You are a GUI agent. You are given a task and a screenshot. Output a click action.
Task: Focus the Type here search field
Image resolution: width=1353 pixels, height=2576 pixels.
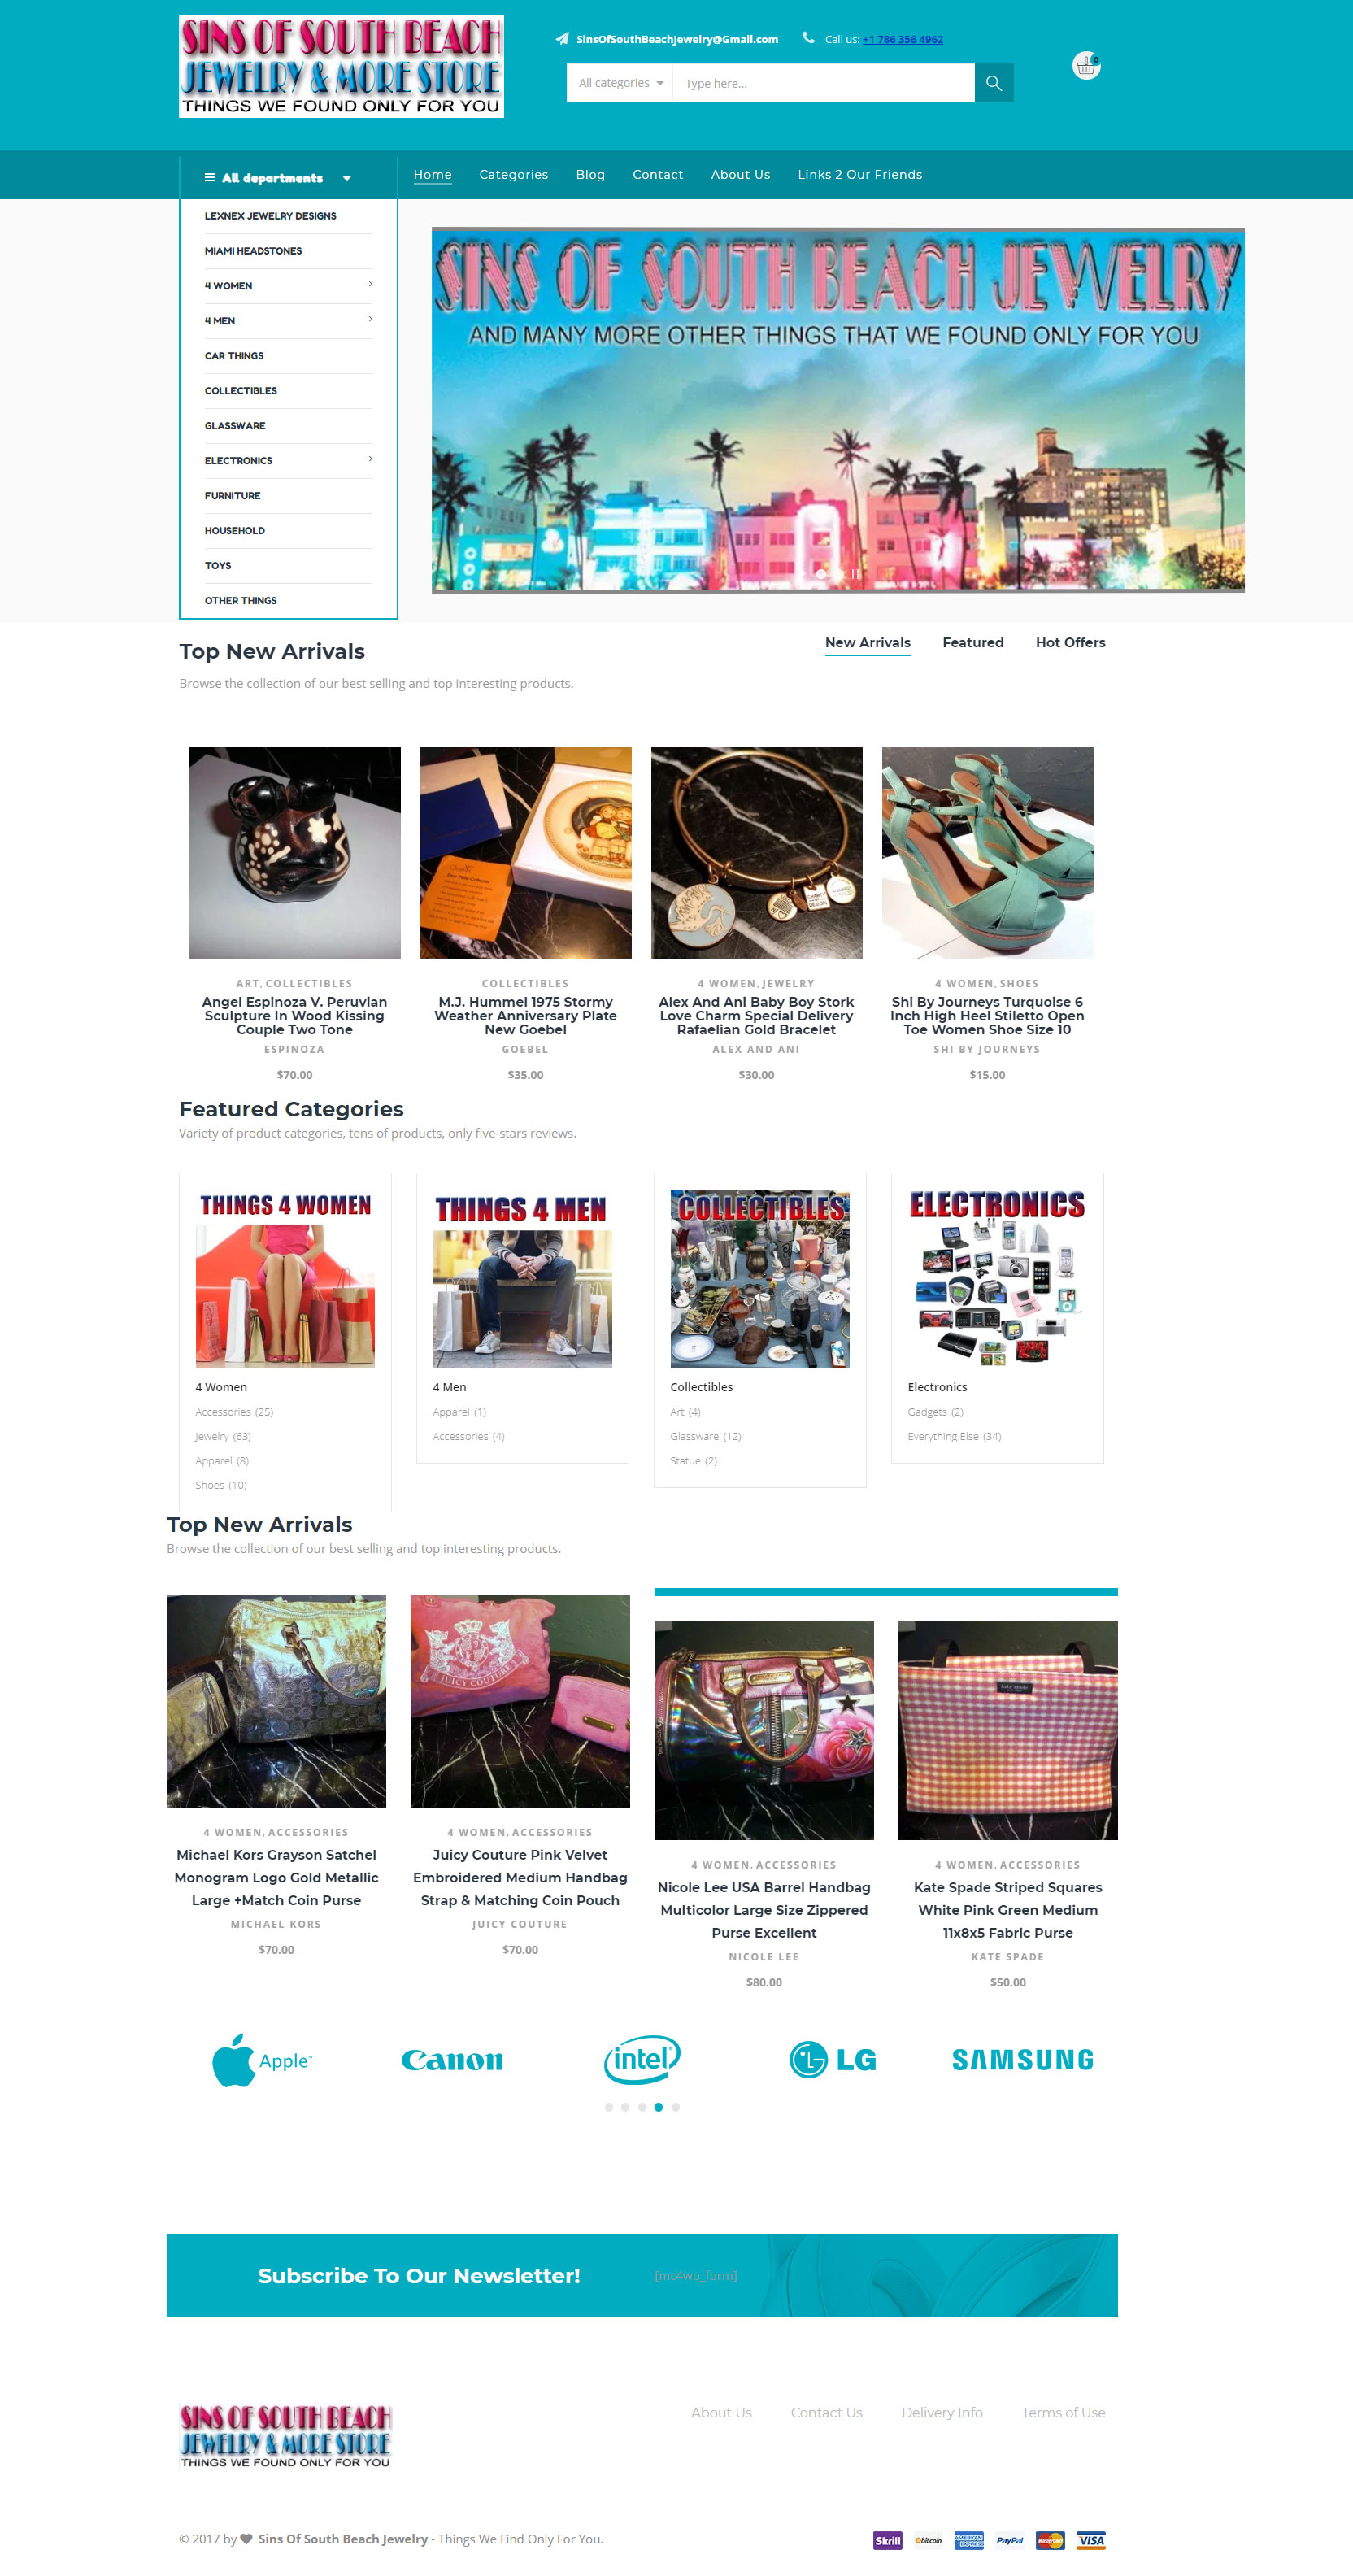tap(823, 83)
